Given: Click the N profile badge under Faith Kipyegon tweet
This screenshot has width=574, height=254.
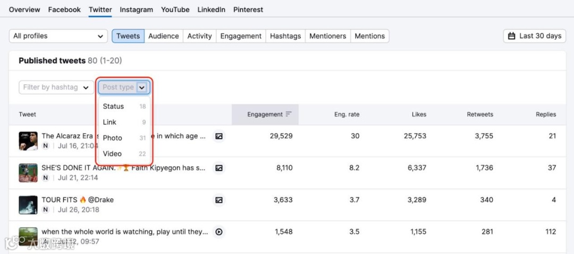Looking at the screenshot, I should [x=46, y=178].
